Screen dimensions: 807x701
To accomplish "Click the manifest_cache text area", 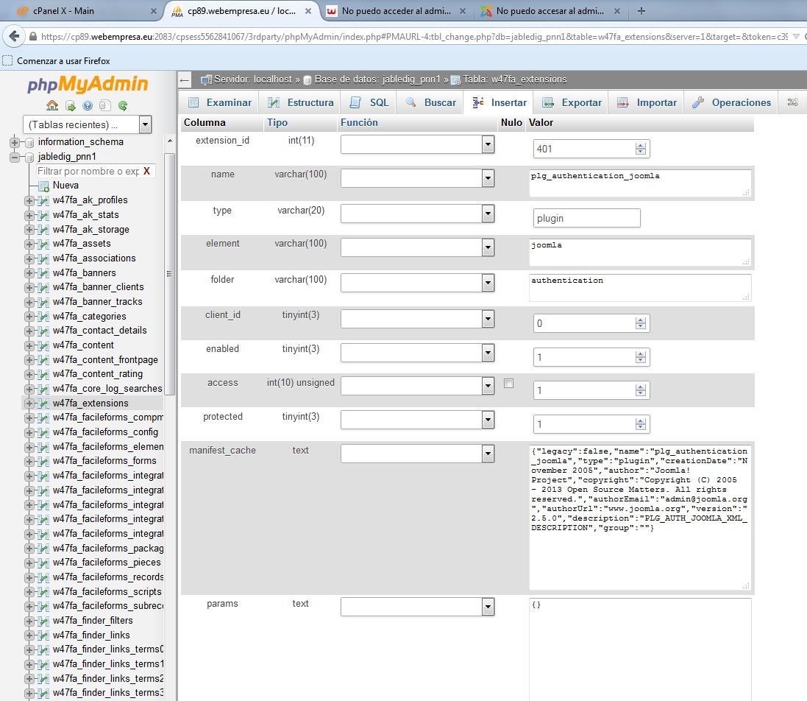I will coord(640,517).
